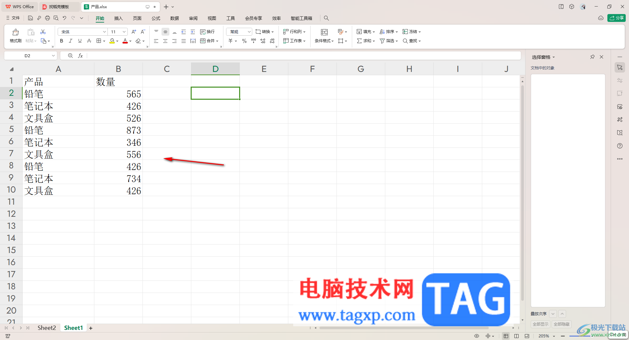The height and width of the screenshot is (340, 629).
Task: Open Conditional Formatting (条件格式)
Action: tap(324, 35)
